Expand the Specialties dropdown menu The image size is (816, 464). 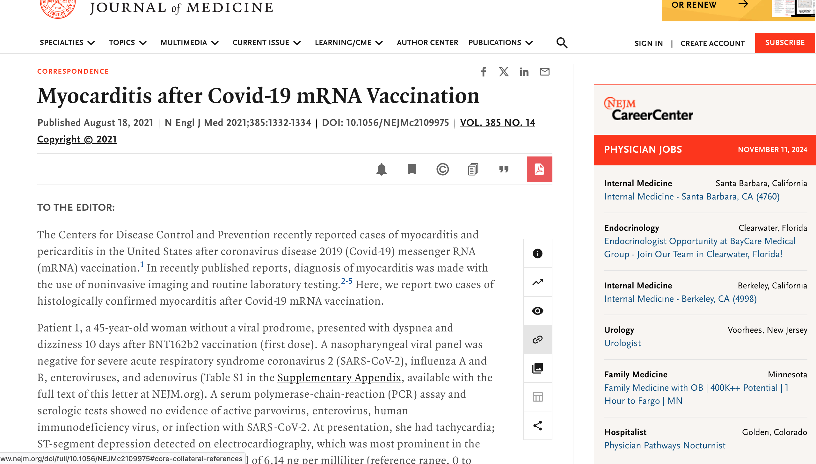point(67,43)
